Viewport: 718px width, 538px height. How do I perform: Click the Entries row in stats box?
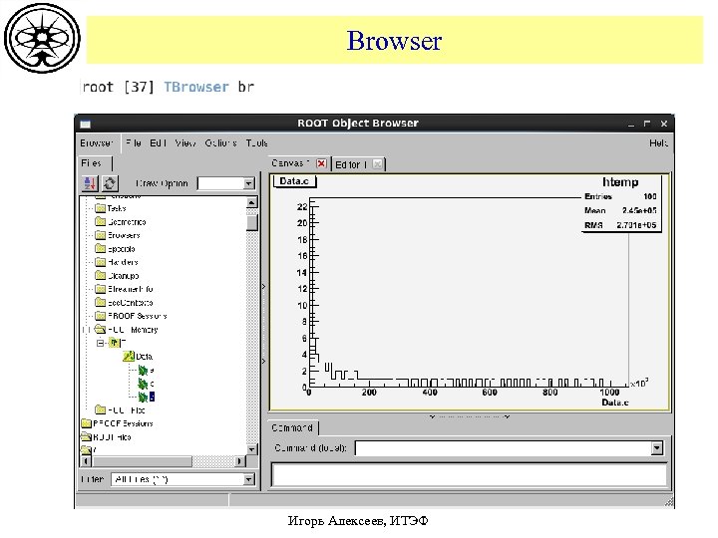[620, 196]
